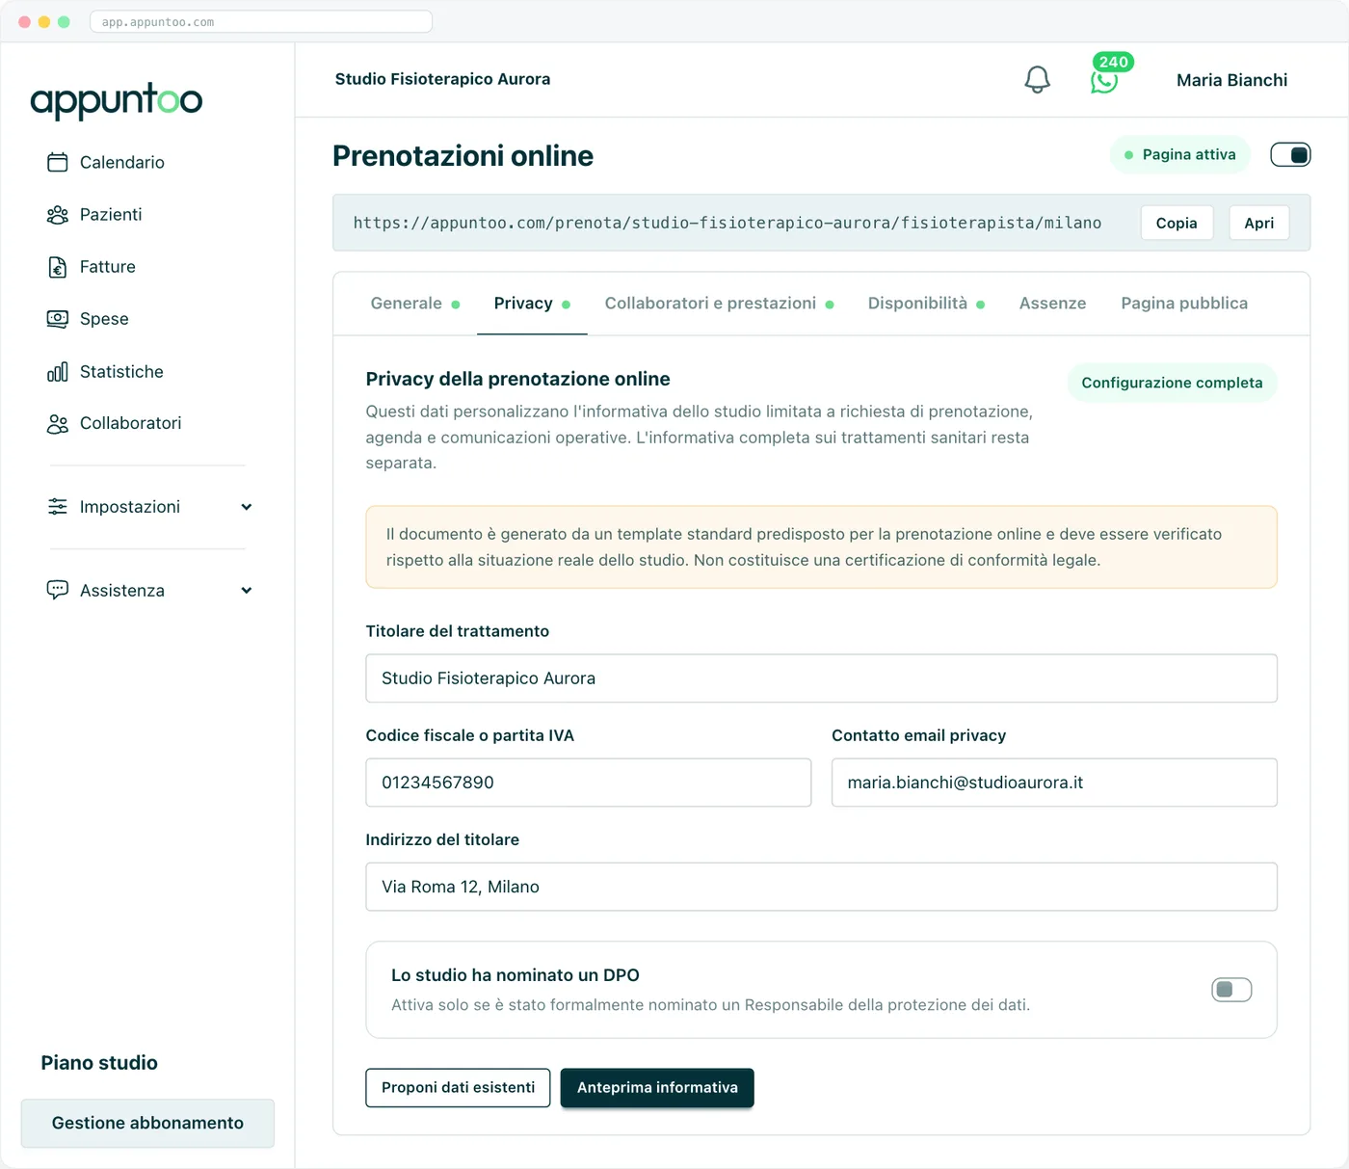Click the Codice fiscale o partita IVA field
Image resolution: width=1349 pixels, height=1169 pixels.
[589, 783]
